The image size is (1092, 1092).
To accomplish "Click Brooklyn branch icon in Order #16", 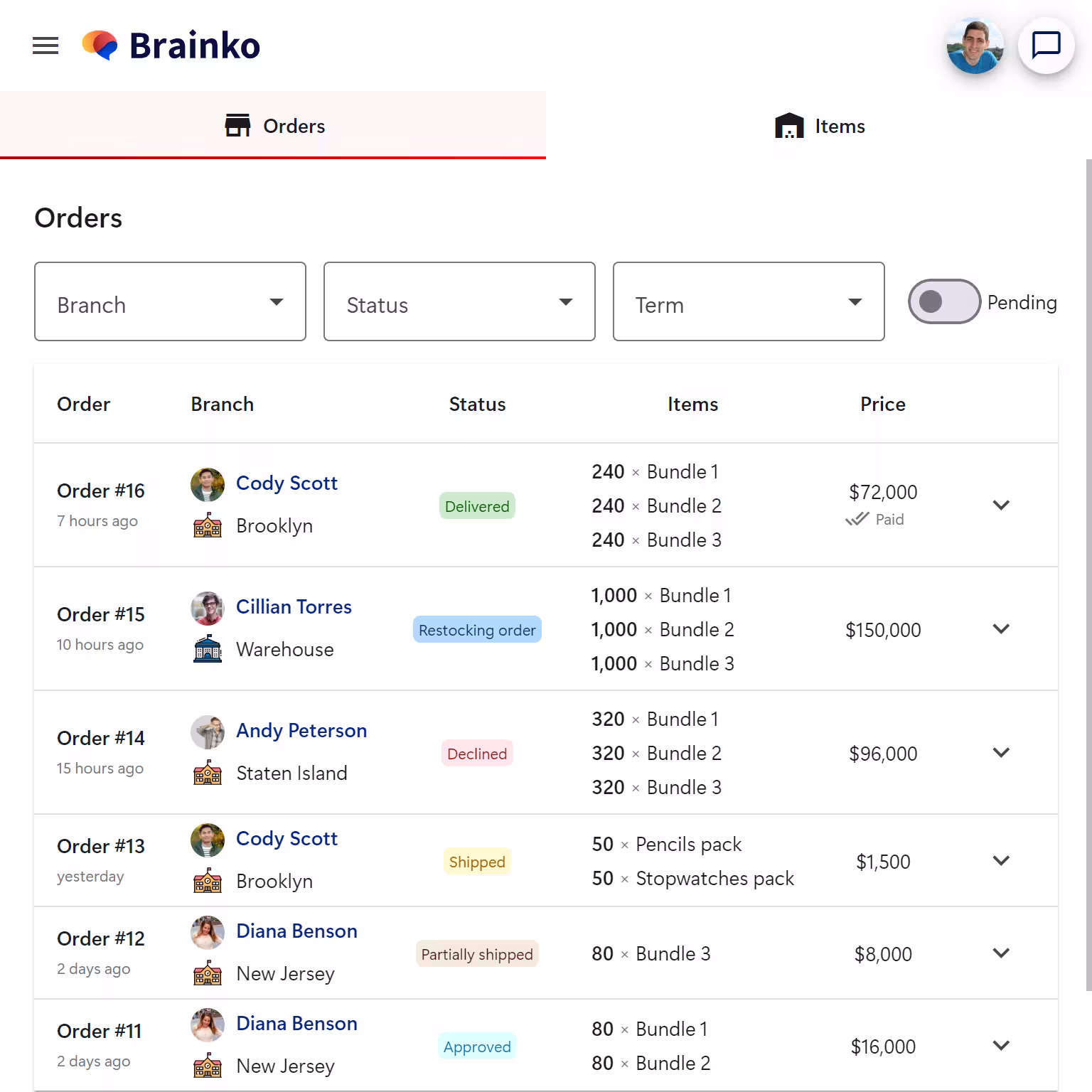I will point(208,525).
